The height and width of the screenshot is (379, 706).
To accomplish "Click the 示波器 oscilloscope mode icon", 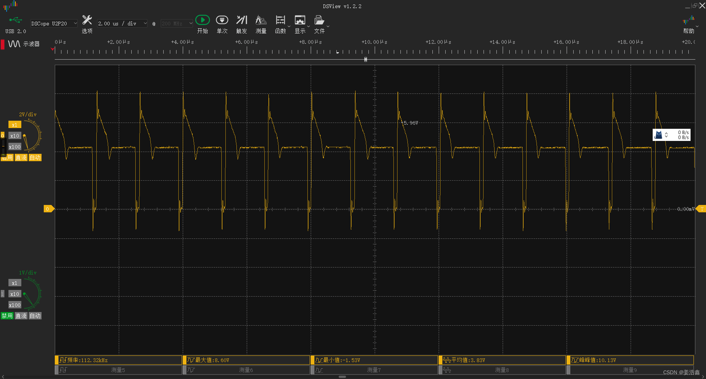I will coord(14,44).
